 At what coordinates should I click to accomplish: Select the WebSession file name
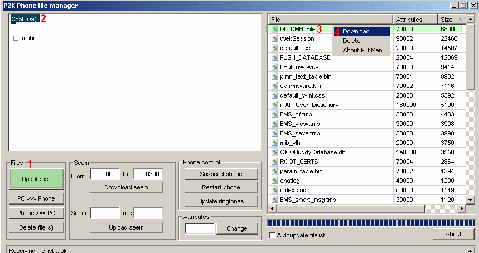click(297, 38)
